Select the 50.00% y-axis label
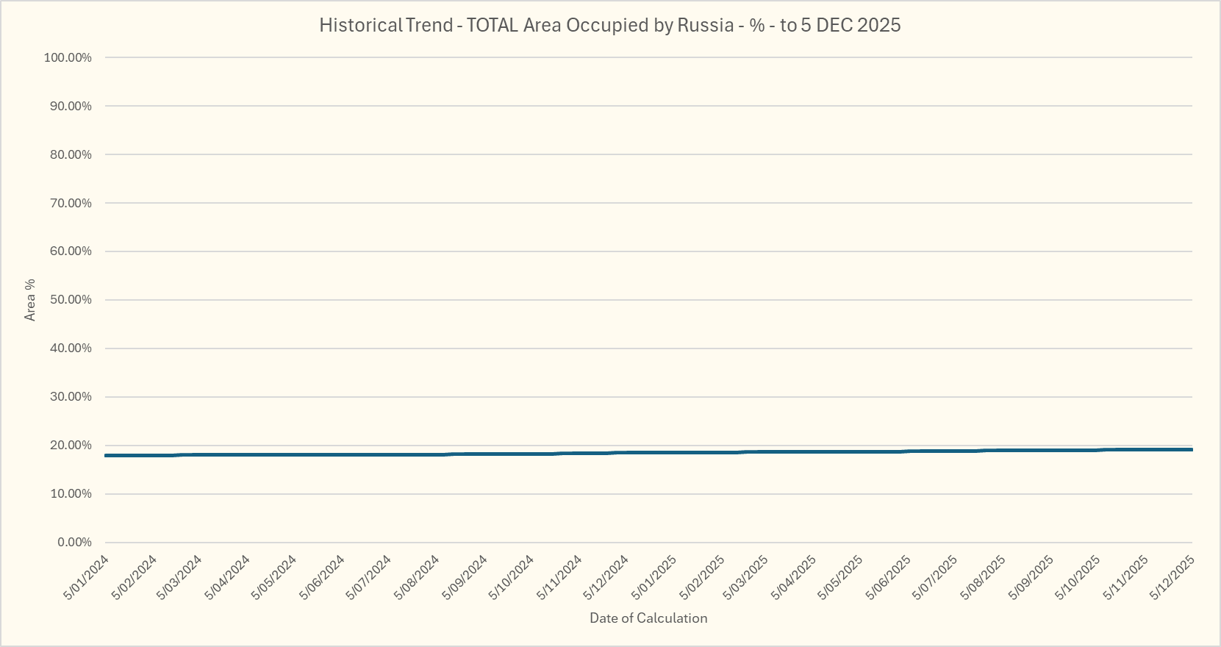Screen dimensions: 1221x647 (x=71, y=300)
